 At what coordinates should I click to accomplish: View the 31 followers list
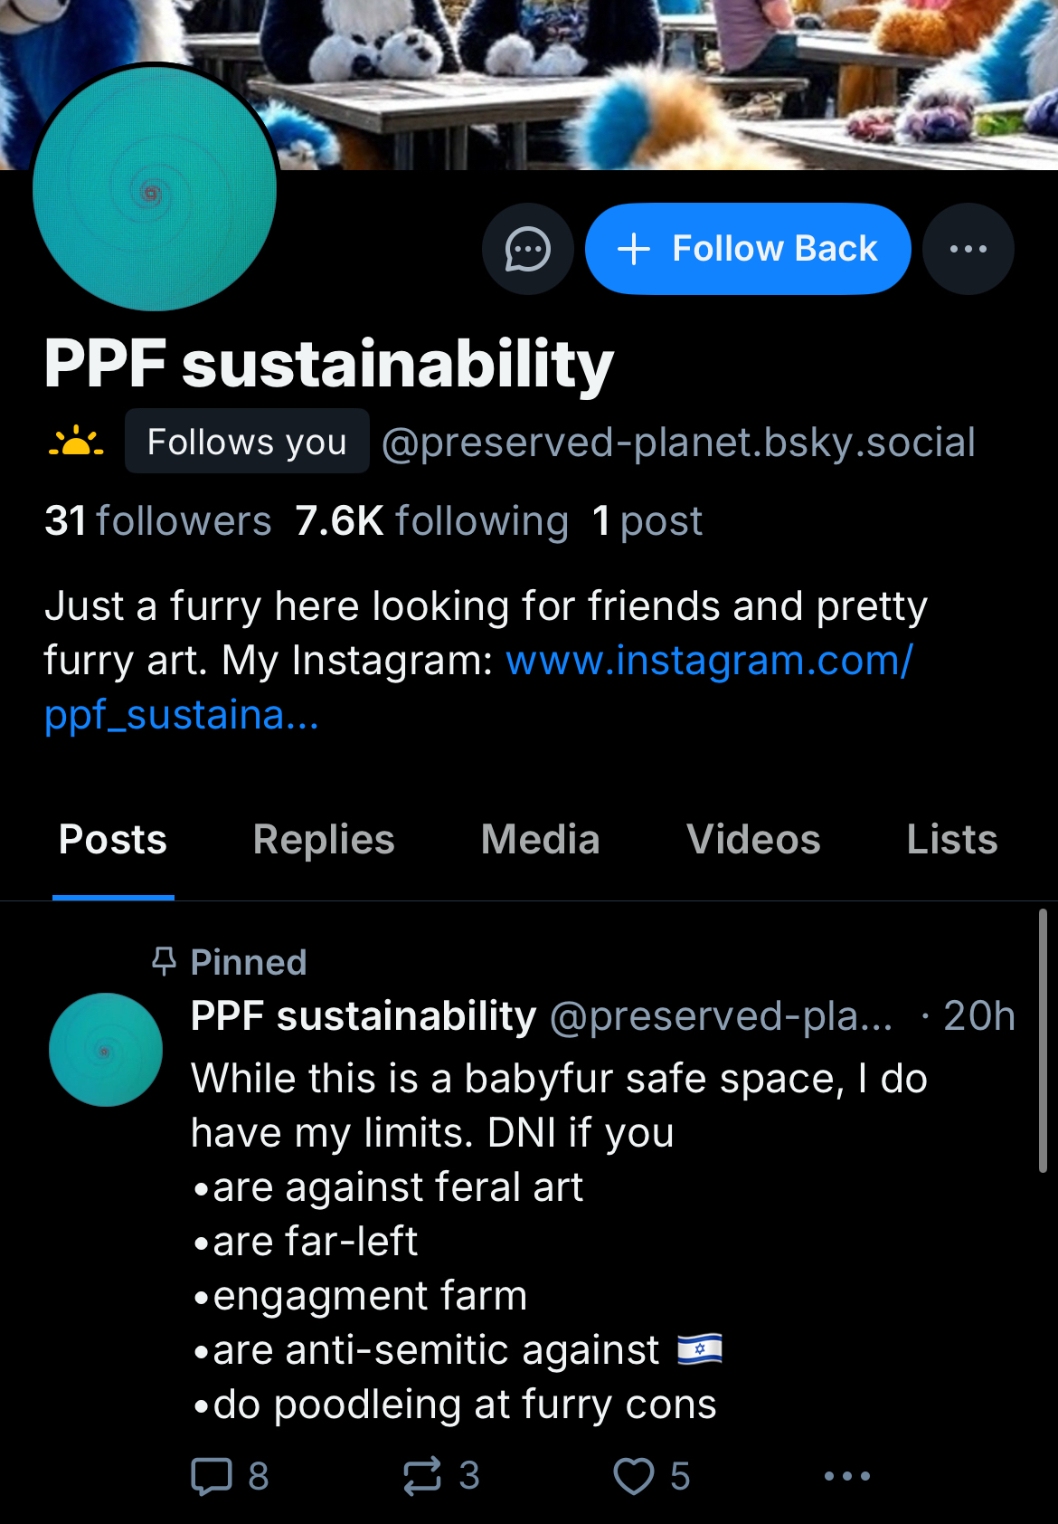(x=158, y=521)
